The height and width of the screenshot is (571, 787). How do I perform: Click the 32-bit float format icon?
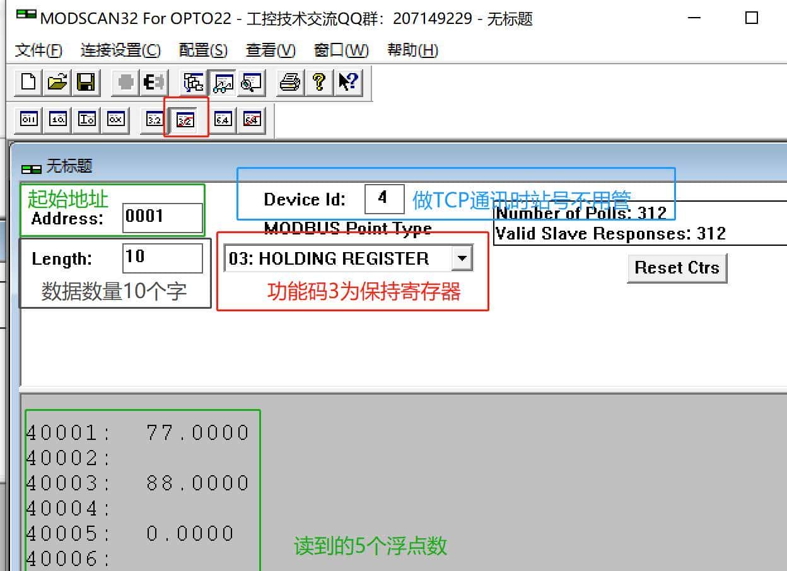click(153, 119)
